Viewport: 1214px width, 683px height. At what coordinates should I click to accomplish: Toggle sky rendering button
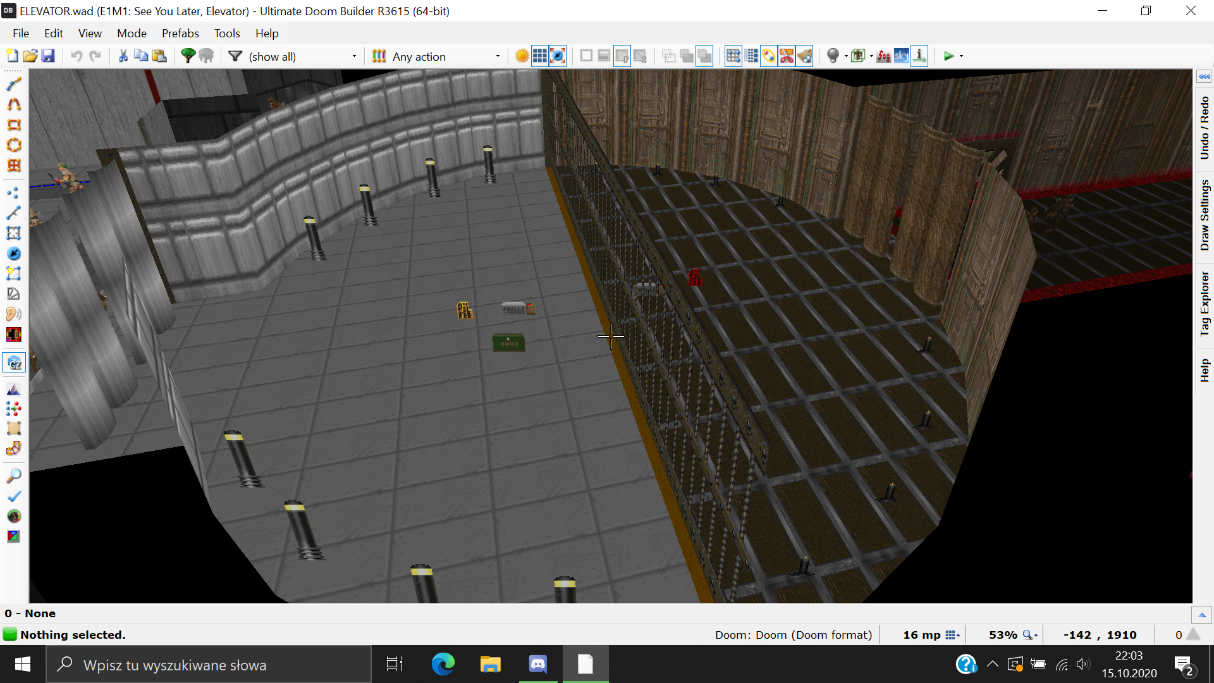[x=902, y=56]
